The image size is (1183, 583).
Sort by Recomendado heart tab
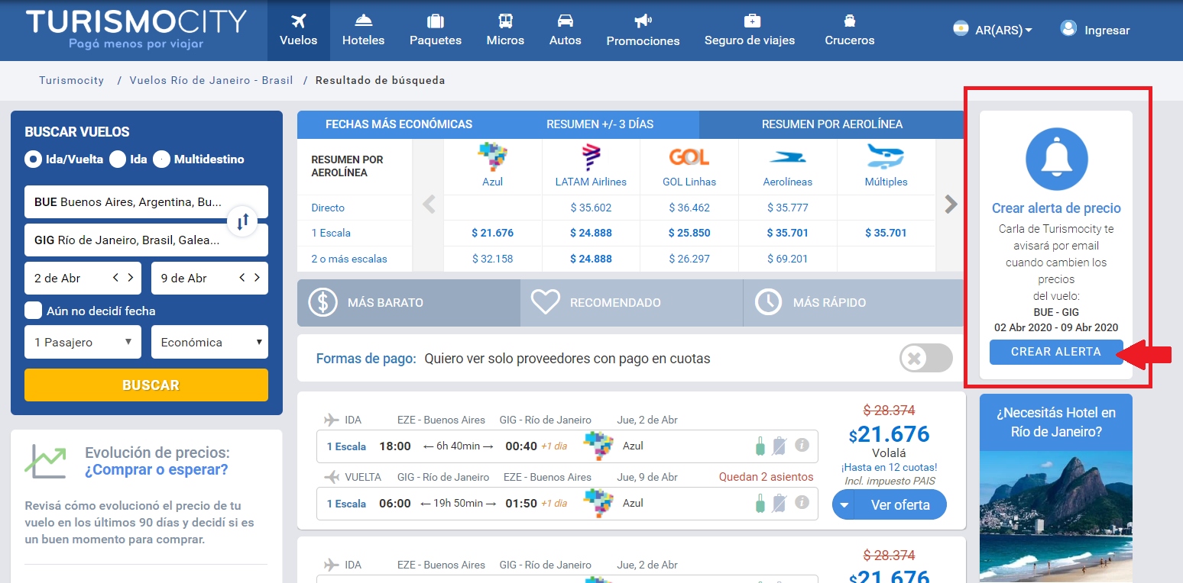coord(631,303)
